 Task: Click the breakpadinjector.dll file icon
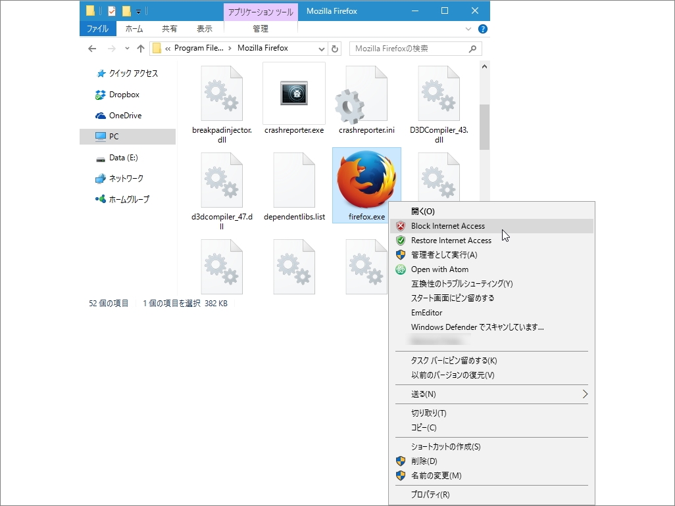click(x=222, y=93)
